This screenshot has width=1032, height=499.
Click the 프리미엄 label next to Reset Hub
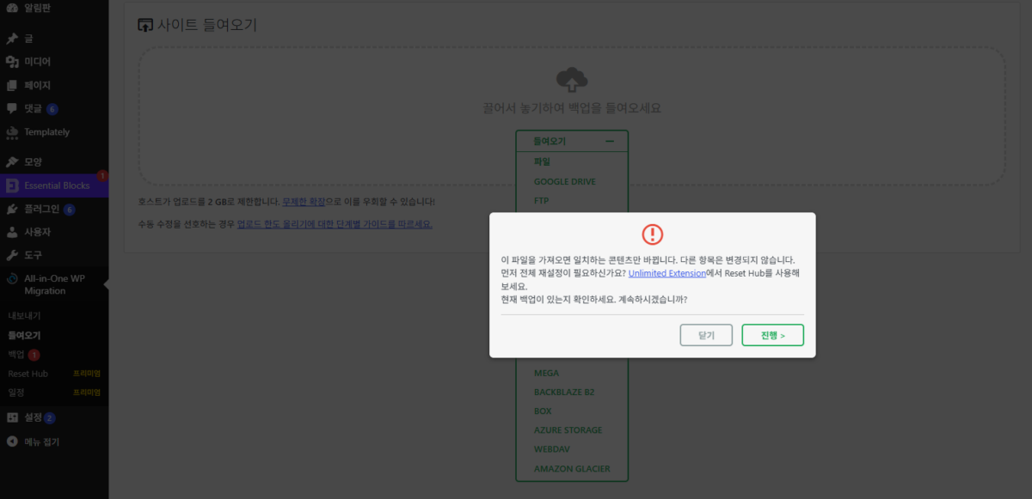(87, 374)
